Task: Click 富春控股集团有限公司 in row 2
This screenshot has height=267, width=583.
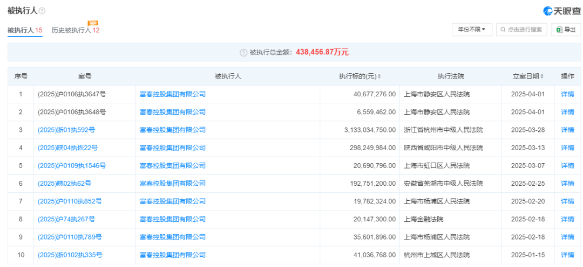Action: click(173, 112)
